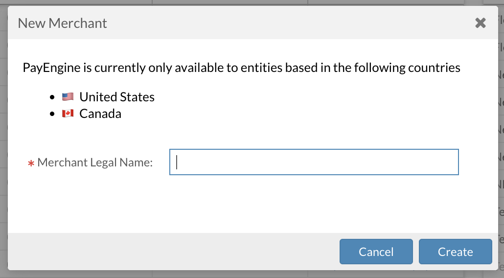504x278 pixels.
Task: Click empty dialog space below the input field
Action: click(x=253, y=204)
